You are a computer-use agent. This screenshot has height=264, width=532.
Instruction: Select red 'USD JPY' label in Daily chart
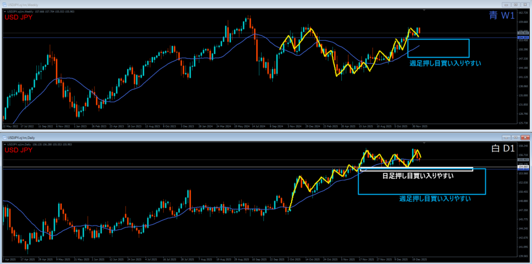tap(19, 150)
